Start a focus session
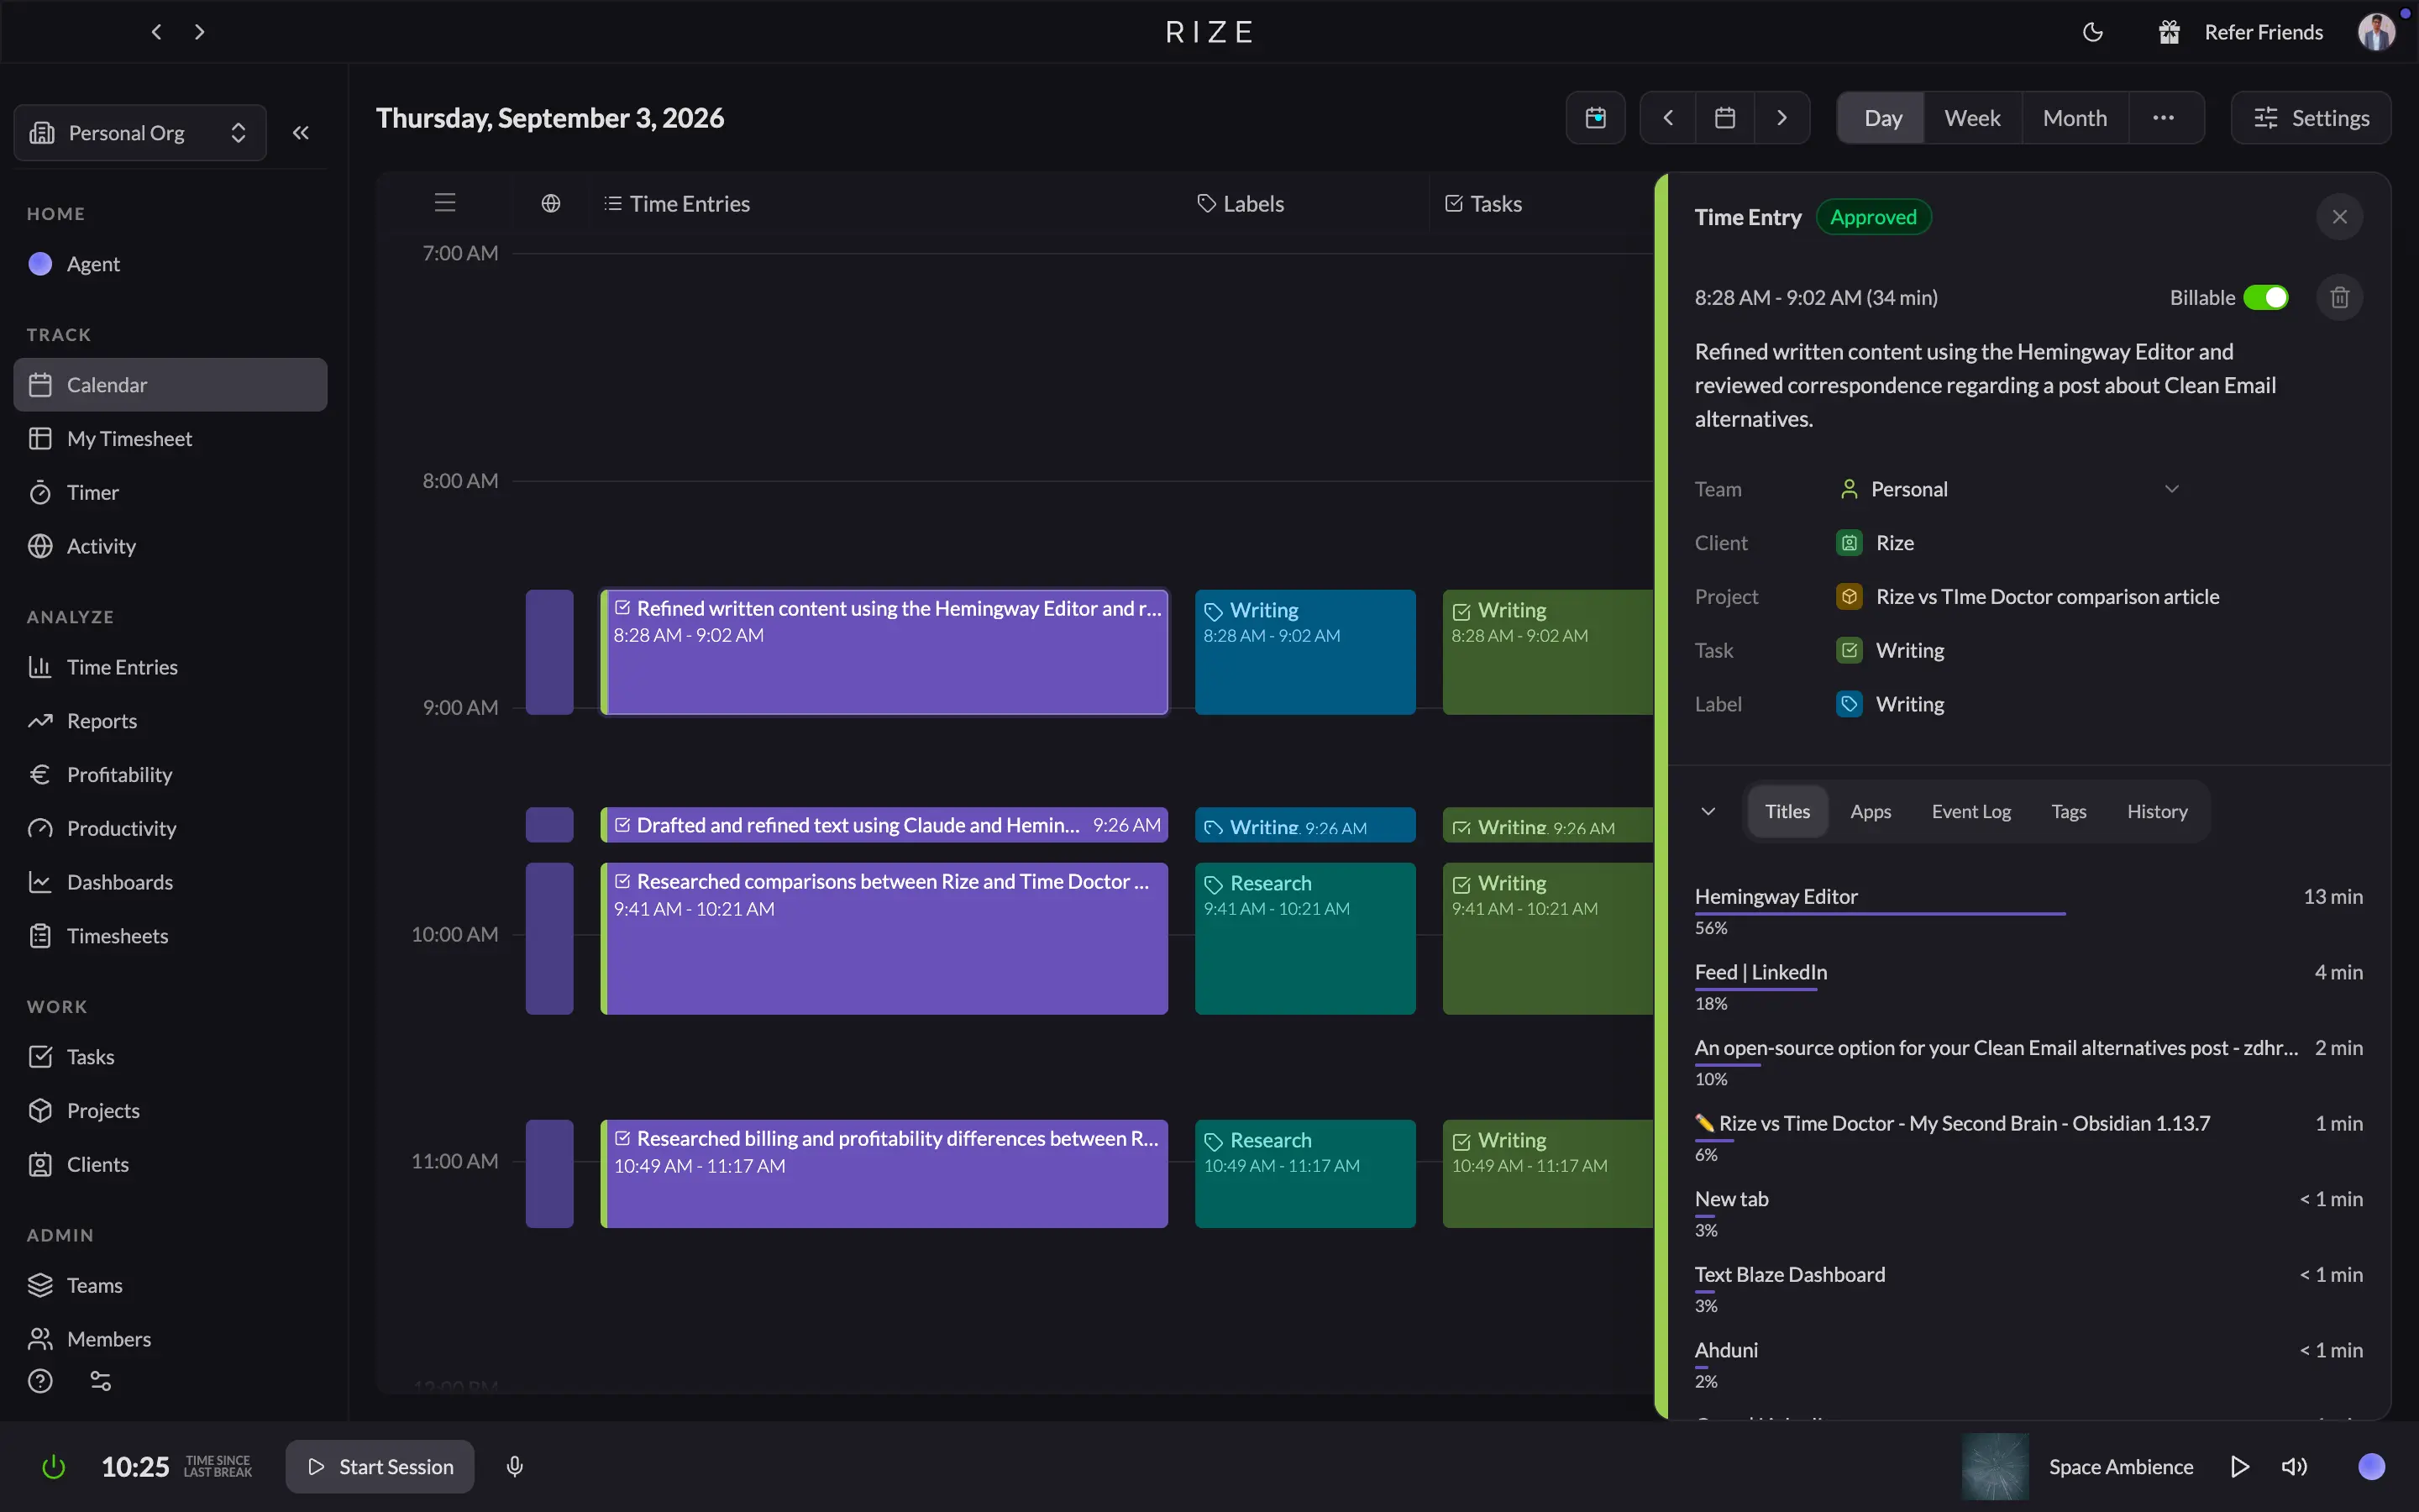This screenshot has width=2419, height=1512. tap(380, 1467)
